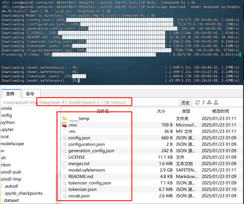Viewport: 244px width, 204px height.
Task: Select the merges.txt file name
Action: point(79,164)
